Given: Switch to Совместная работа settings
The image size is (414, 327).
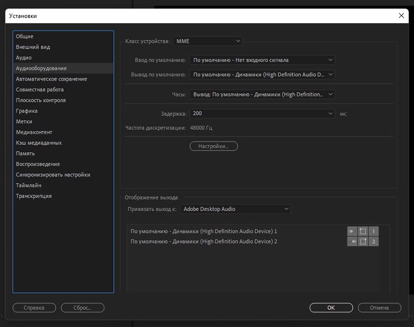Looking at the screenshot, I should point(63,90).
